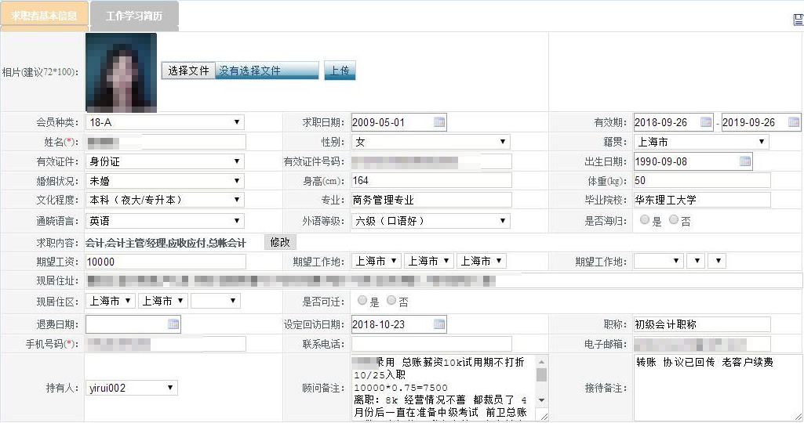This screenshot has height=423, width=804.
Task: Open first 期望工作地 dropdown showing 上海市
Action: (x=377, y=261)
